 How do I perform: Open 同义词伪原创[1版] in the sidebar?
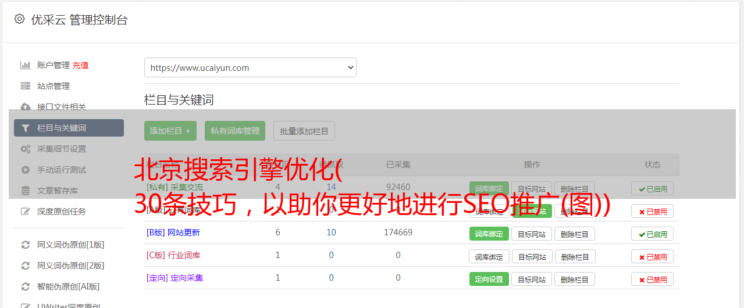[71, 245]
